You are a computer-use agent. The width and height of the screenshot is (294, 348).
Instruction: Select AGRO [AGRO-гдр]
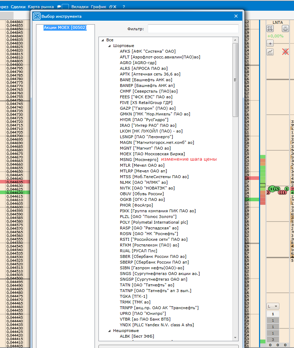(x=138, y=63)
